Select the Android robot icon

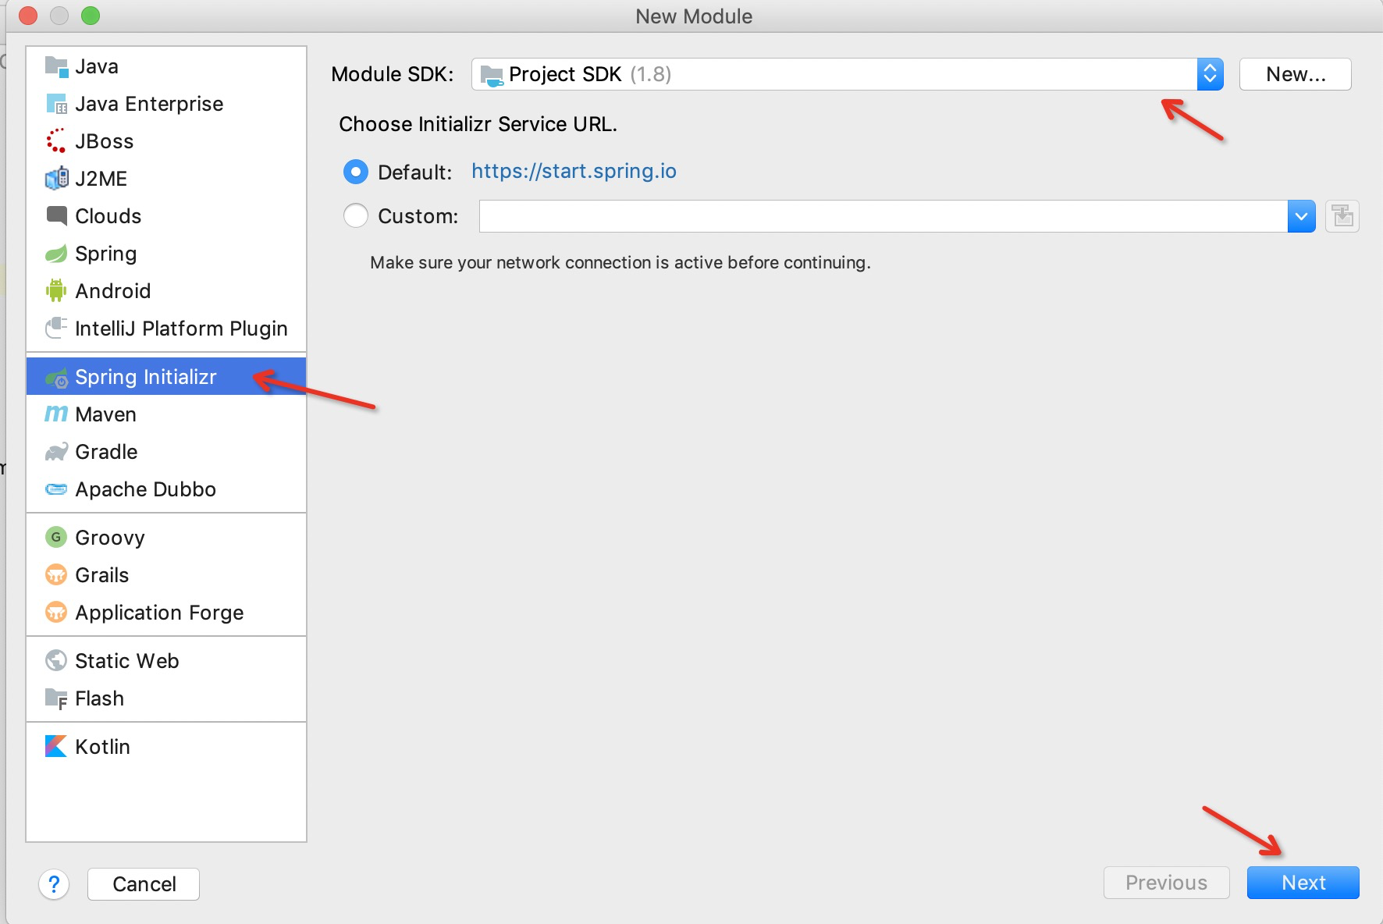pyautogui.click(x=56, y=291)
